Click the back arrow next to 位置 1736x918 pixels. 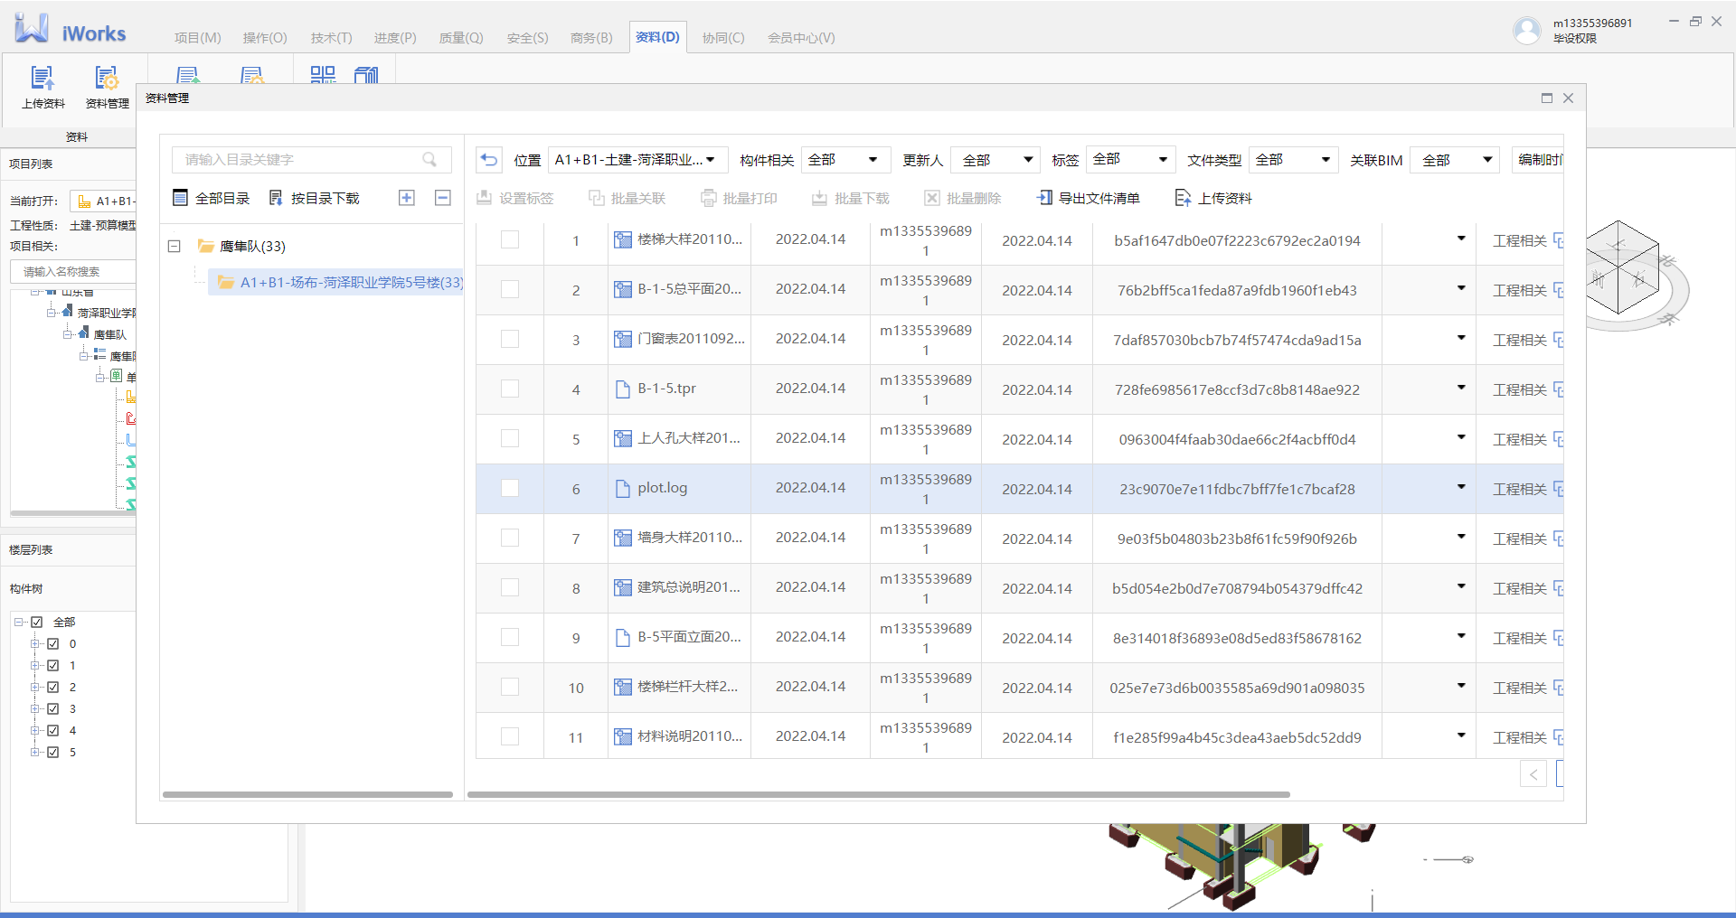[x=489, y=160]
